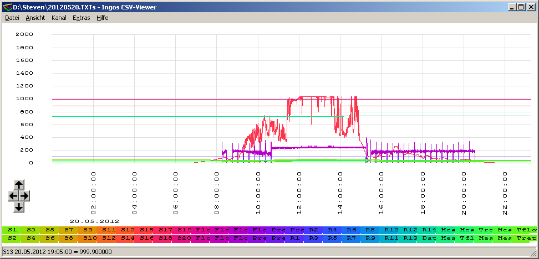Click the 08:00:00 time axis label
This screenshot has width=539, height=259.
tap(217, 193)
